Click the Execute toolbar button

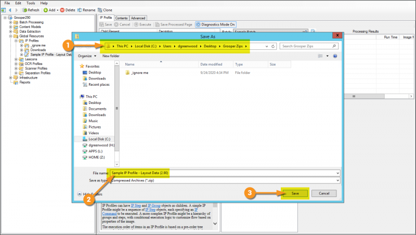142,24
